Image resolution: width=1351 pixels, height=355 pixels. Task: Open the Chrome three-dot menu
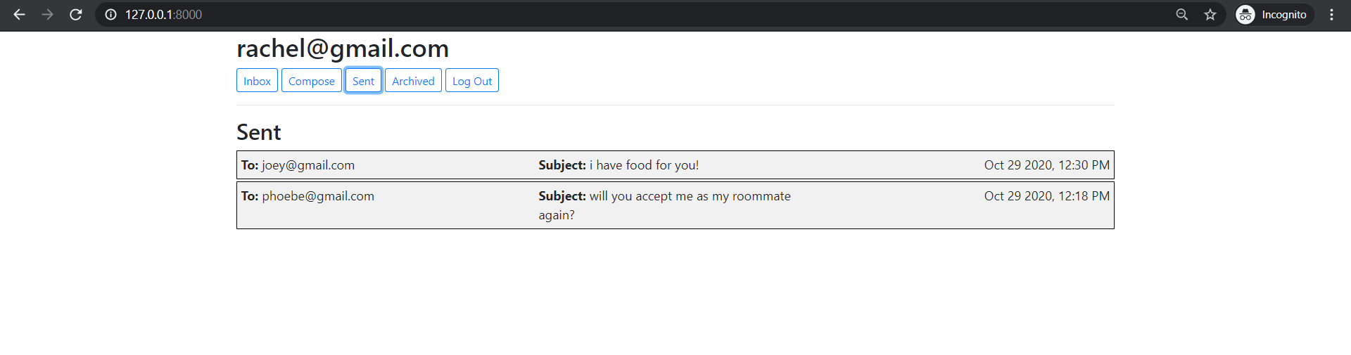click(1331, 15)
